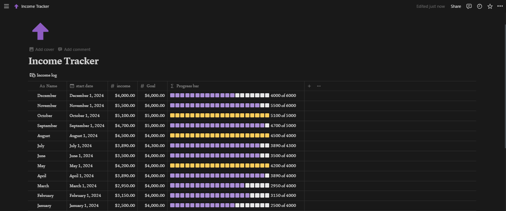Open the comments panel icon
The height and width of the screenshot is (211, 506).
pos(469,6)
